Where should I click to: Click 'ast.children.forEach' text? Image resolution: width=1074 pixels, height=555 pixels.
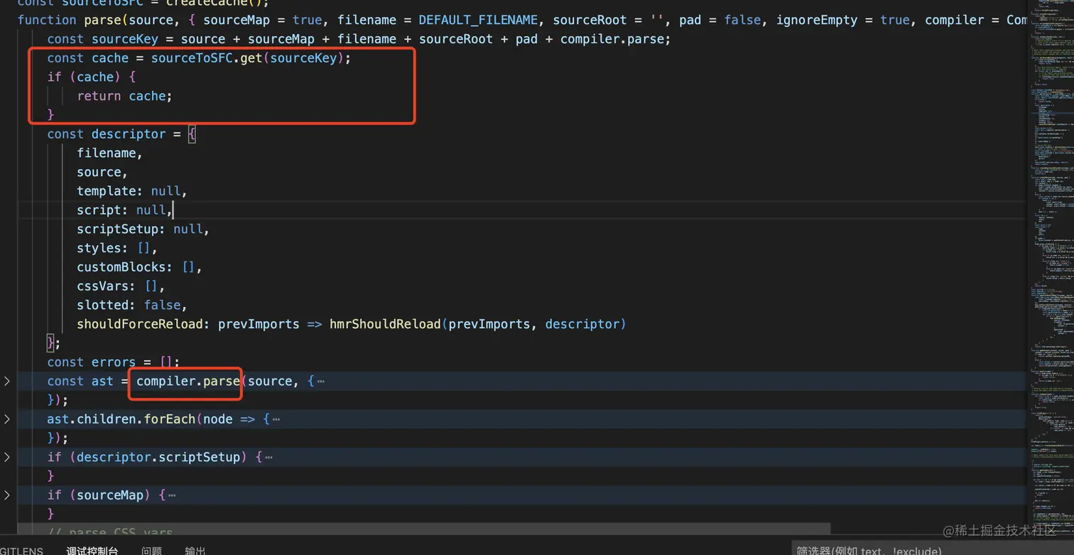coord(121,419)
